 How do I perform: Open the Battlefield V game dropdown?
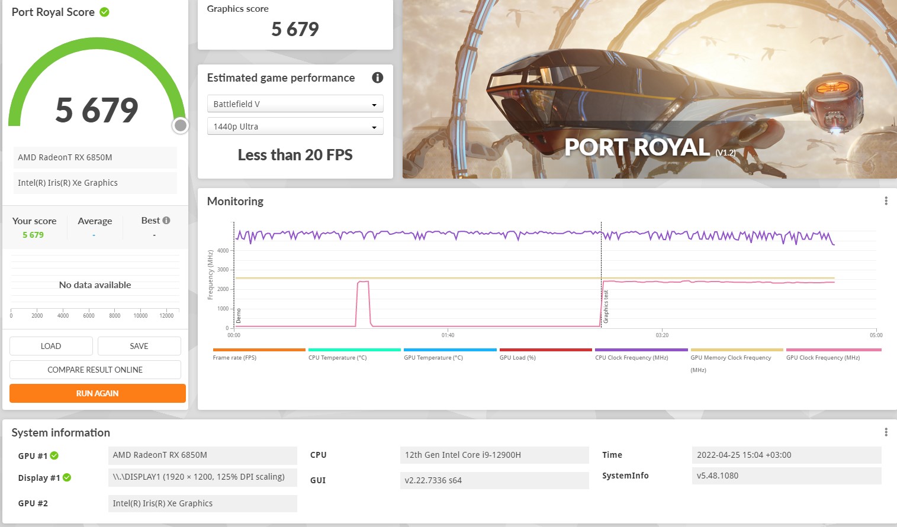pyautogui.click(x=295, y=104)
